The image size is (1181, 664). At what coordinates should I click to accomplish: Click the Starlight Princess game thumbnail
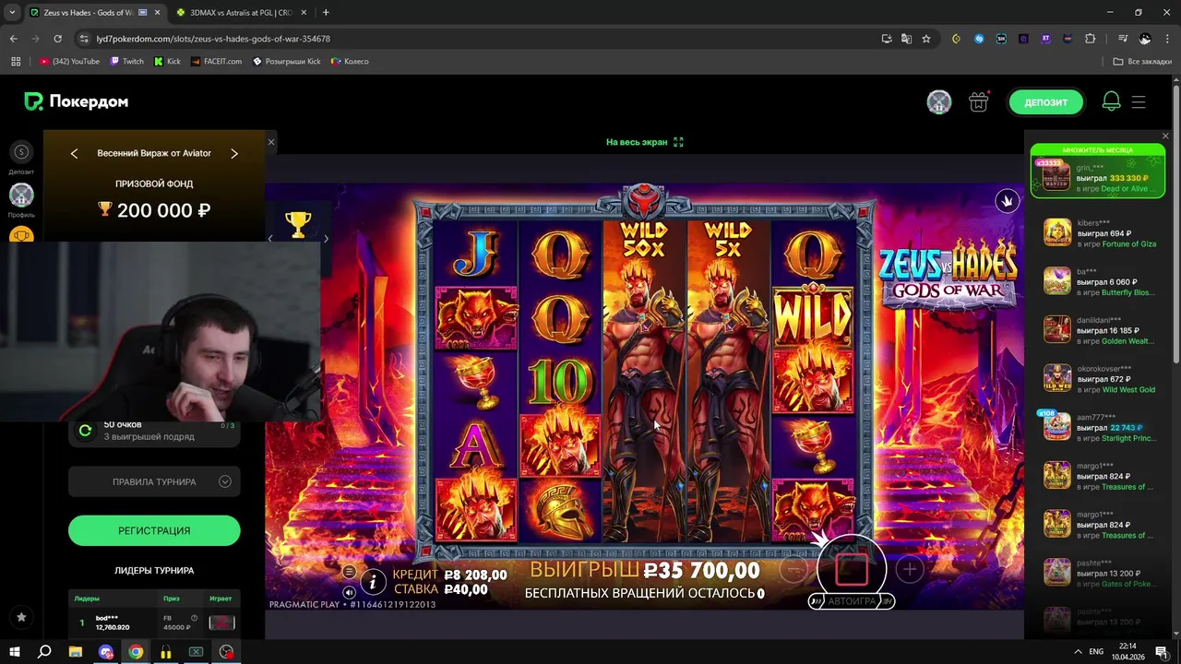1057,427
